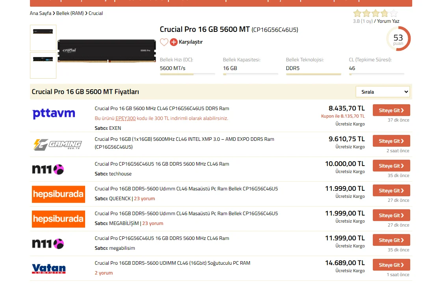439x284 pixels.
Task: Click the red plus Karşılaştır icon
Action: pos(173,42)
